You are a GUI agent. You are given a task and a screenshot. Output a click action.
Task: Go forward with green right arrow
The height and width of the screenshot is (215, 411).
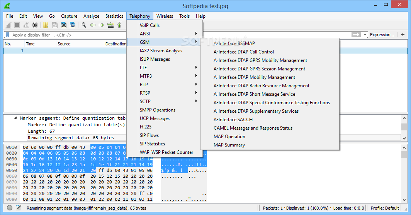click(102, 25)
